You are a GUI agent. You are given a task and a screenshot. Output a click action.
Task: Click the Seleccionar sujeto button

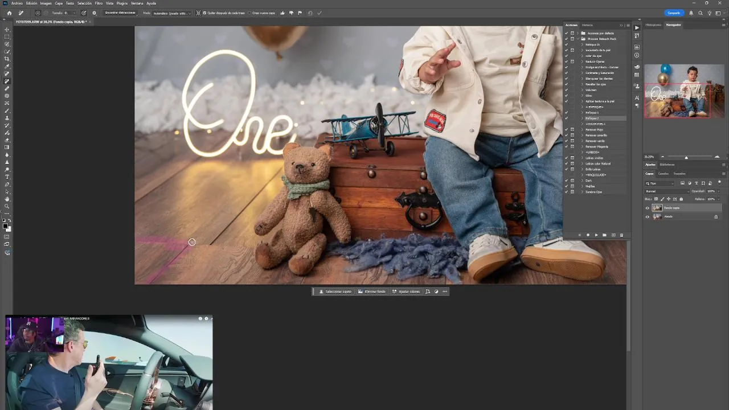click(x=335, y=292)
